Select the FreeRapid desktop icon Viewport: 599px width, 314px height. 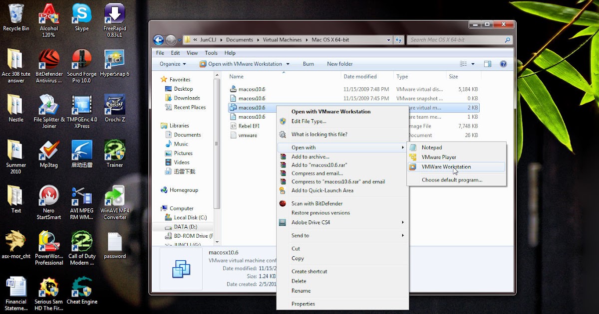[114, 21]
